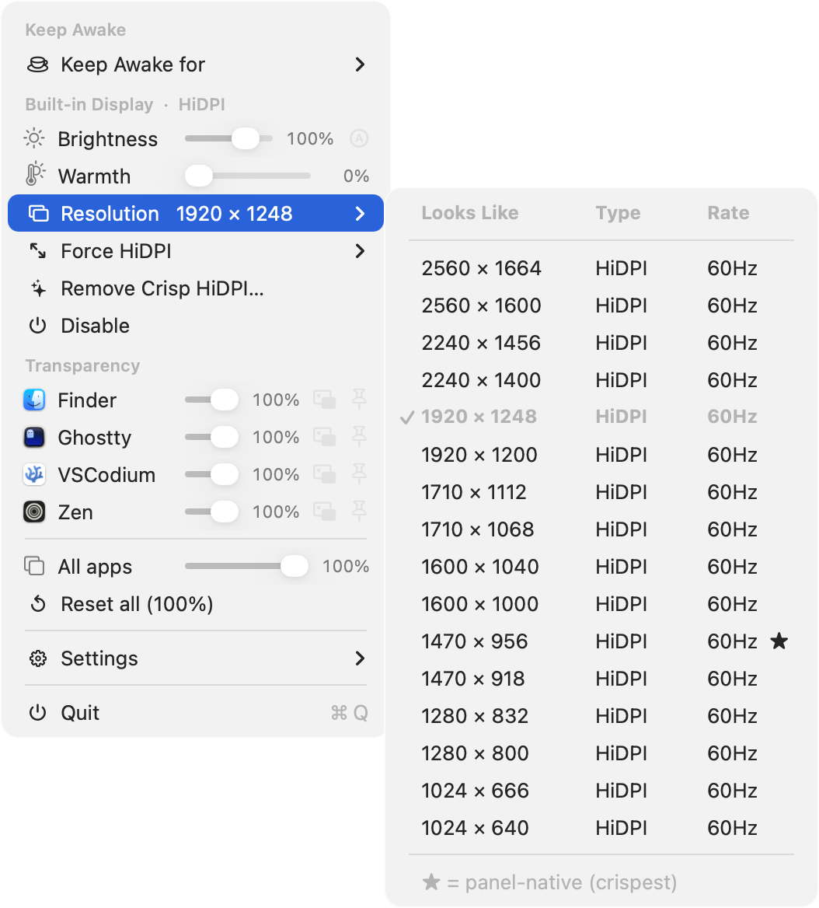This screenshot has height=908, width=819.
Task: Click the Force HiDPI arrows icon
Action: [x=37, y=251]
